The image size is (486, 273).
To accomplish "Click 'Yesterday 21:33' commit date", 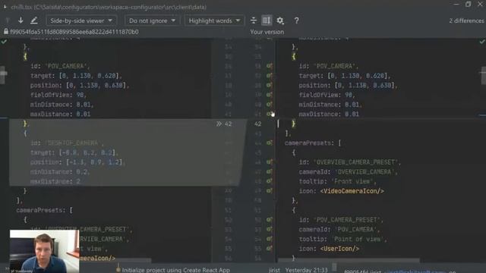I will (306, 270).
